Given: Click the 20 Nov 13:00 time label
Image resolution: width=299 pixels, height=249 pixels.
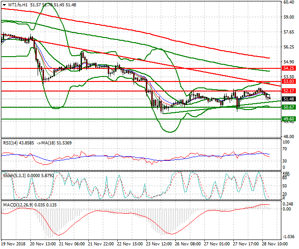Looking at the screenshot, I should pyautogui.click(x=43, y=244).
